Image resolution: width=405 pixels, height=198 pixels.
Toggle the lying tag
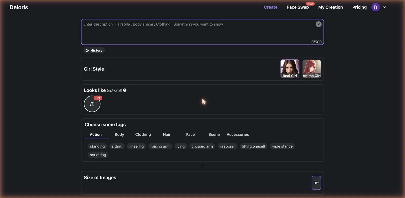[180, 146]
